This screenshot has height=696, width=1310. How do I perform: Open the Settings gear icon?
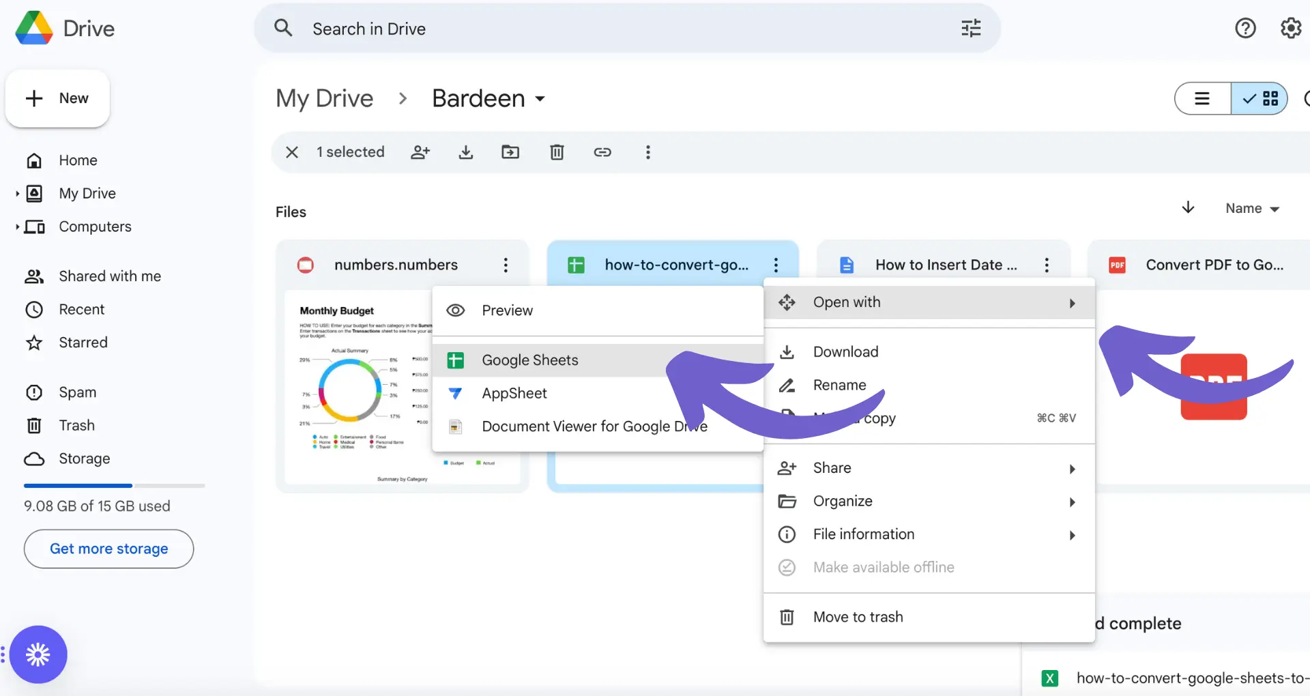(1291, 28)
